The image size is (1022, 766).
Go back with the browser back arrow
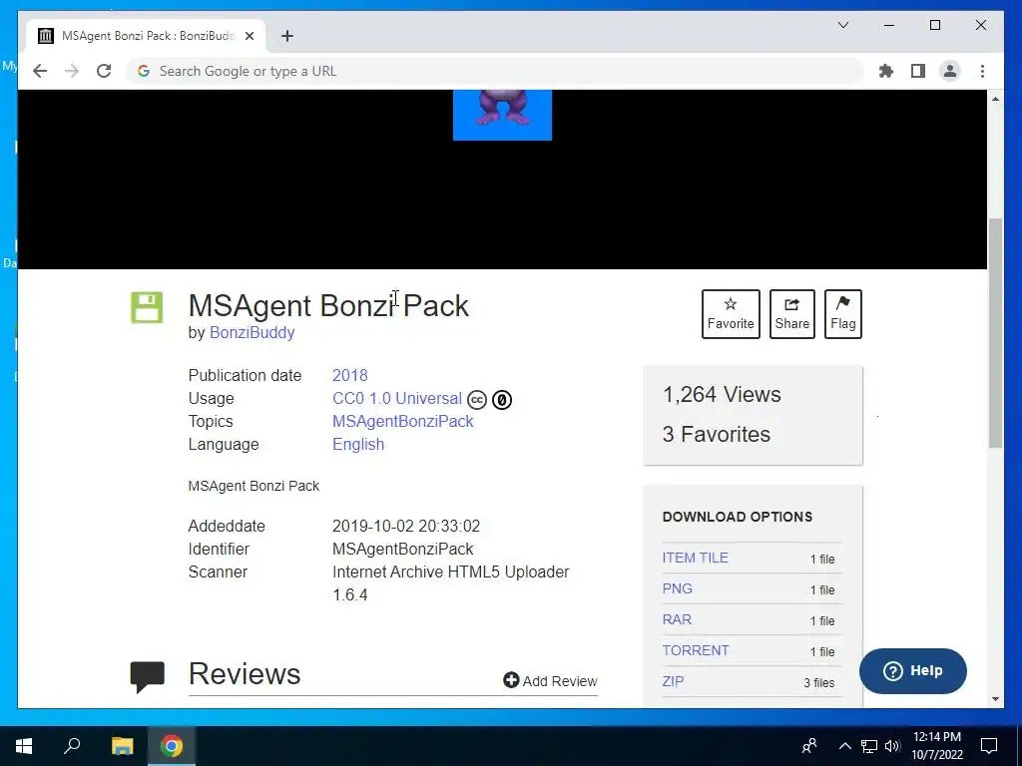tap(40, 71)
